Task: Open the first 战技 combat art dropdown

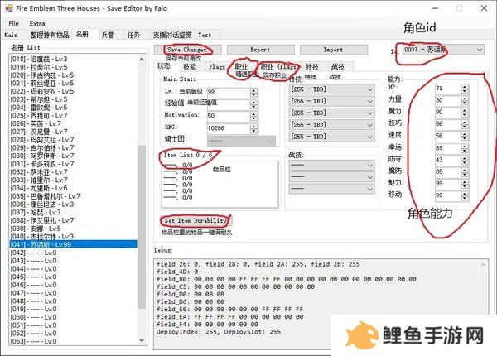Action: click(x=332, y=165)
